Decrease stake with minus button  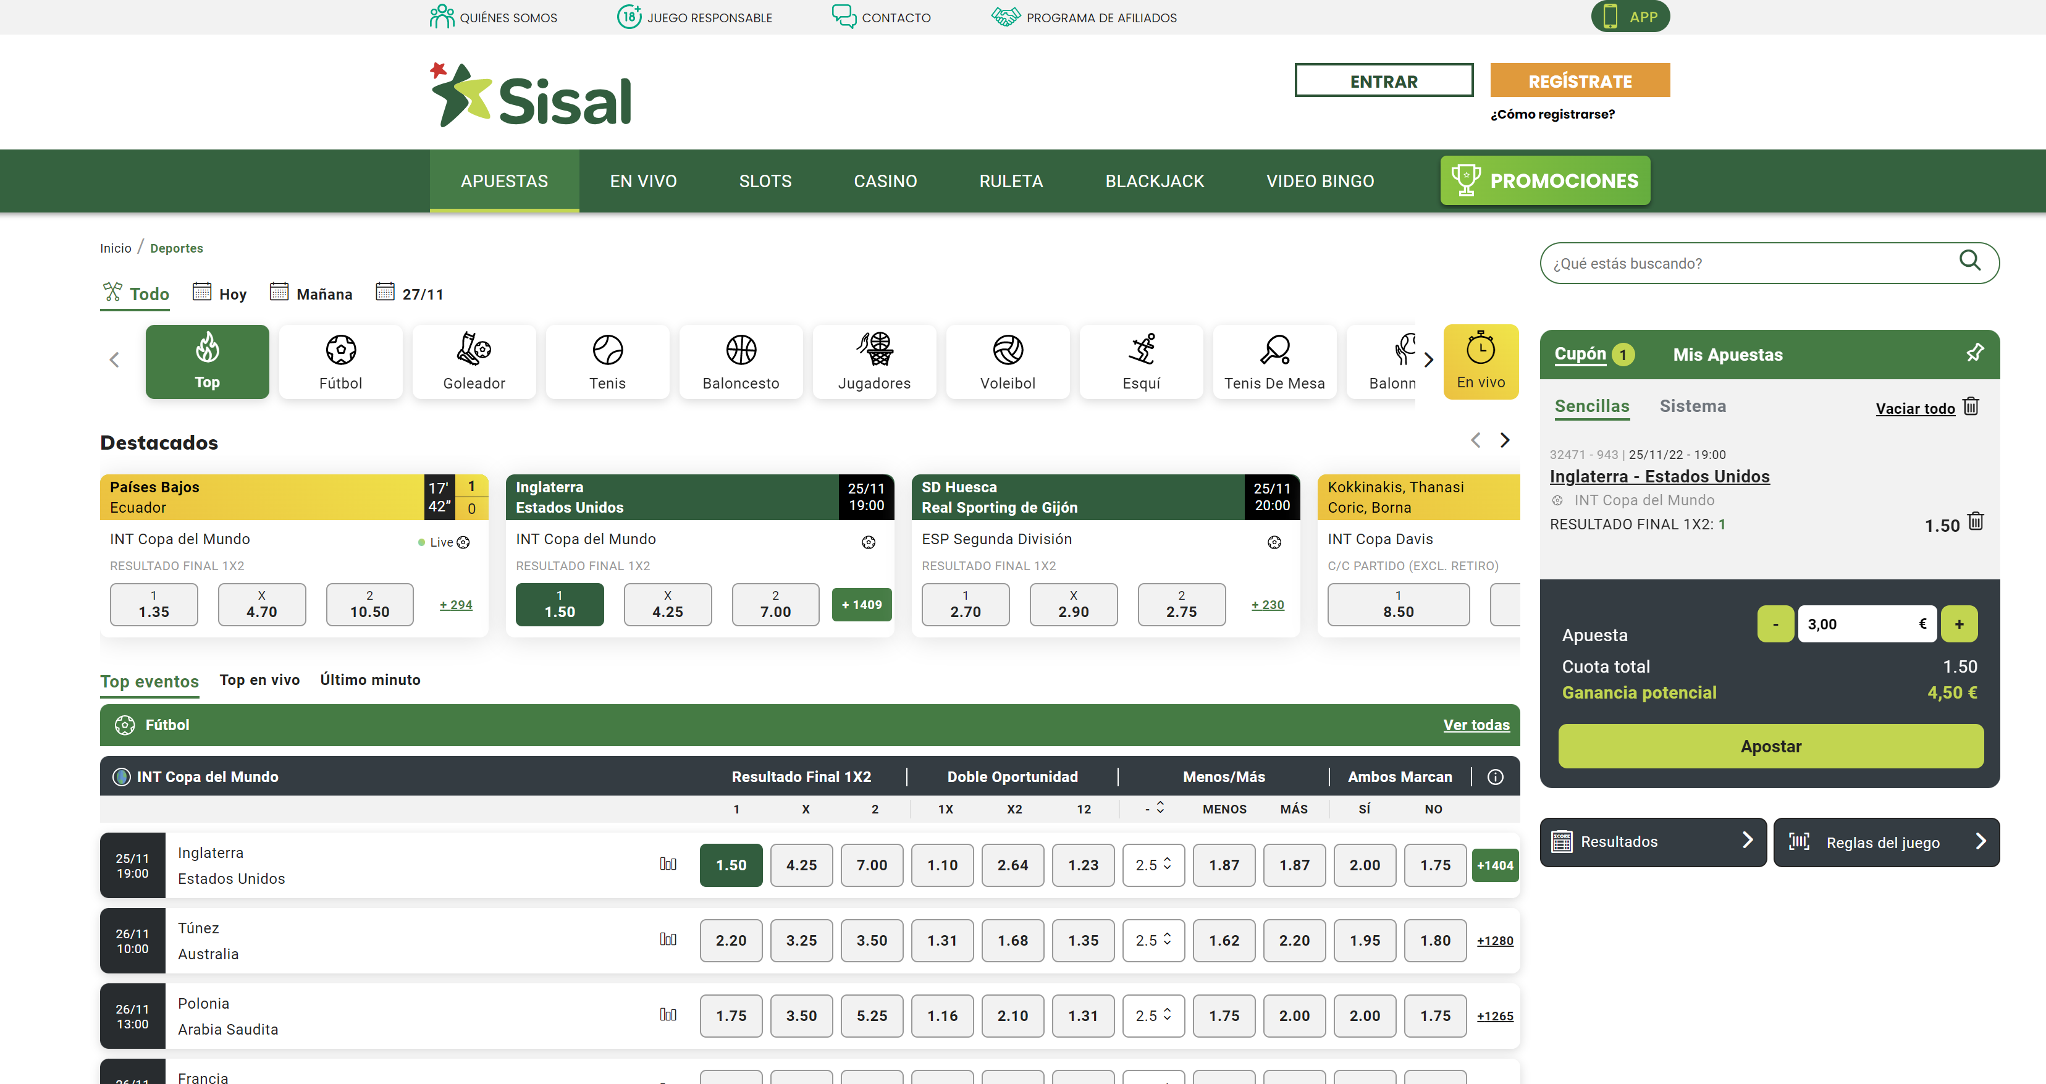point(1775,624)
